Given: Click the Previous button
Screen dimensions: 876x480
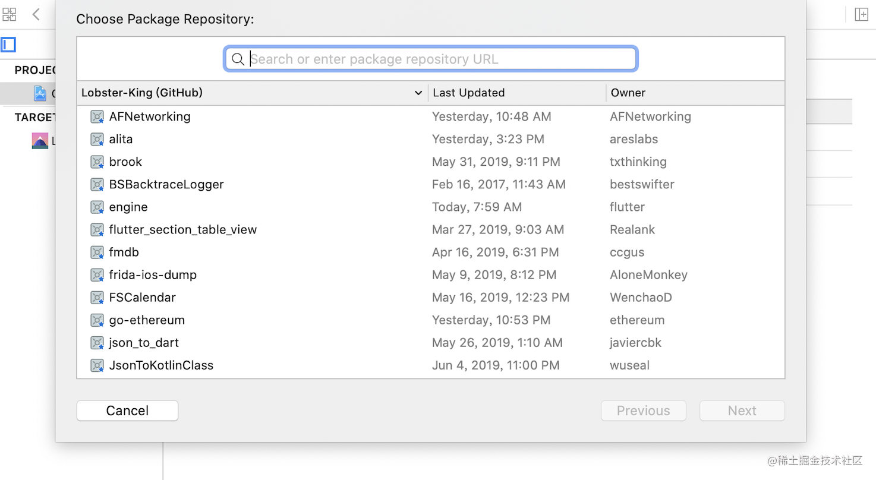Looking at the screenshot, I should pos(644,410).
